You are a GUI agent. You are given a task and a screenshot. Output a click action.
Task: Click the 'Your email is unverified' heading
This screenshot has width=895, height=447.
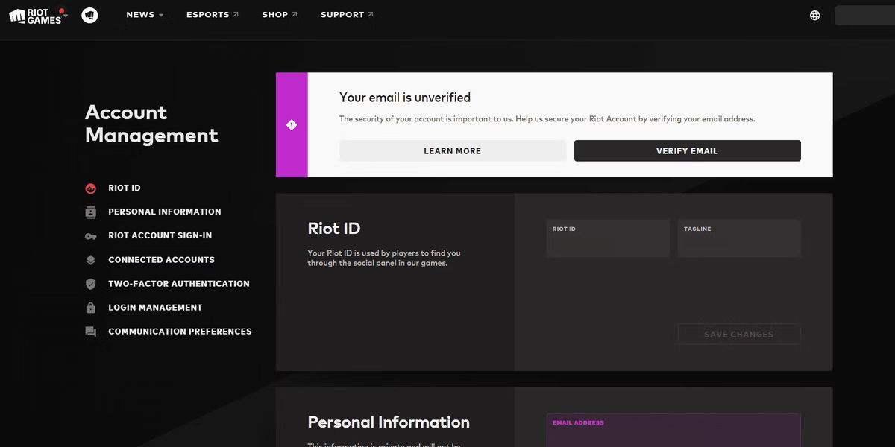click(x=405, y=98)
